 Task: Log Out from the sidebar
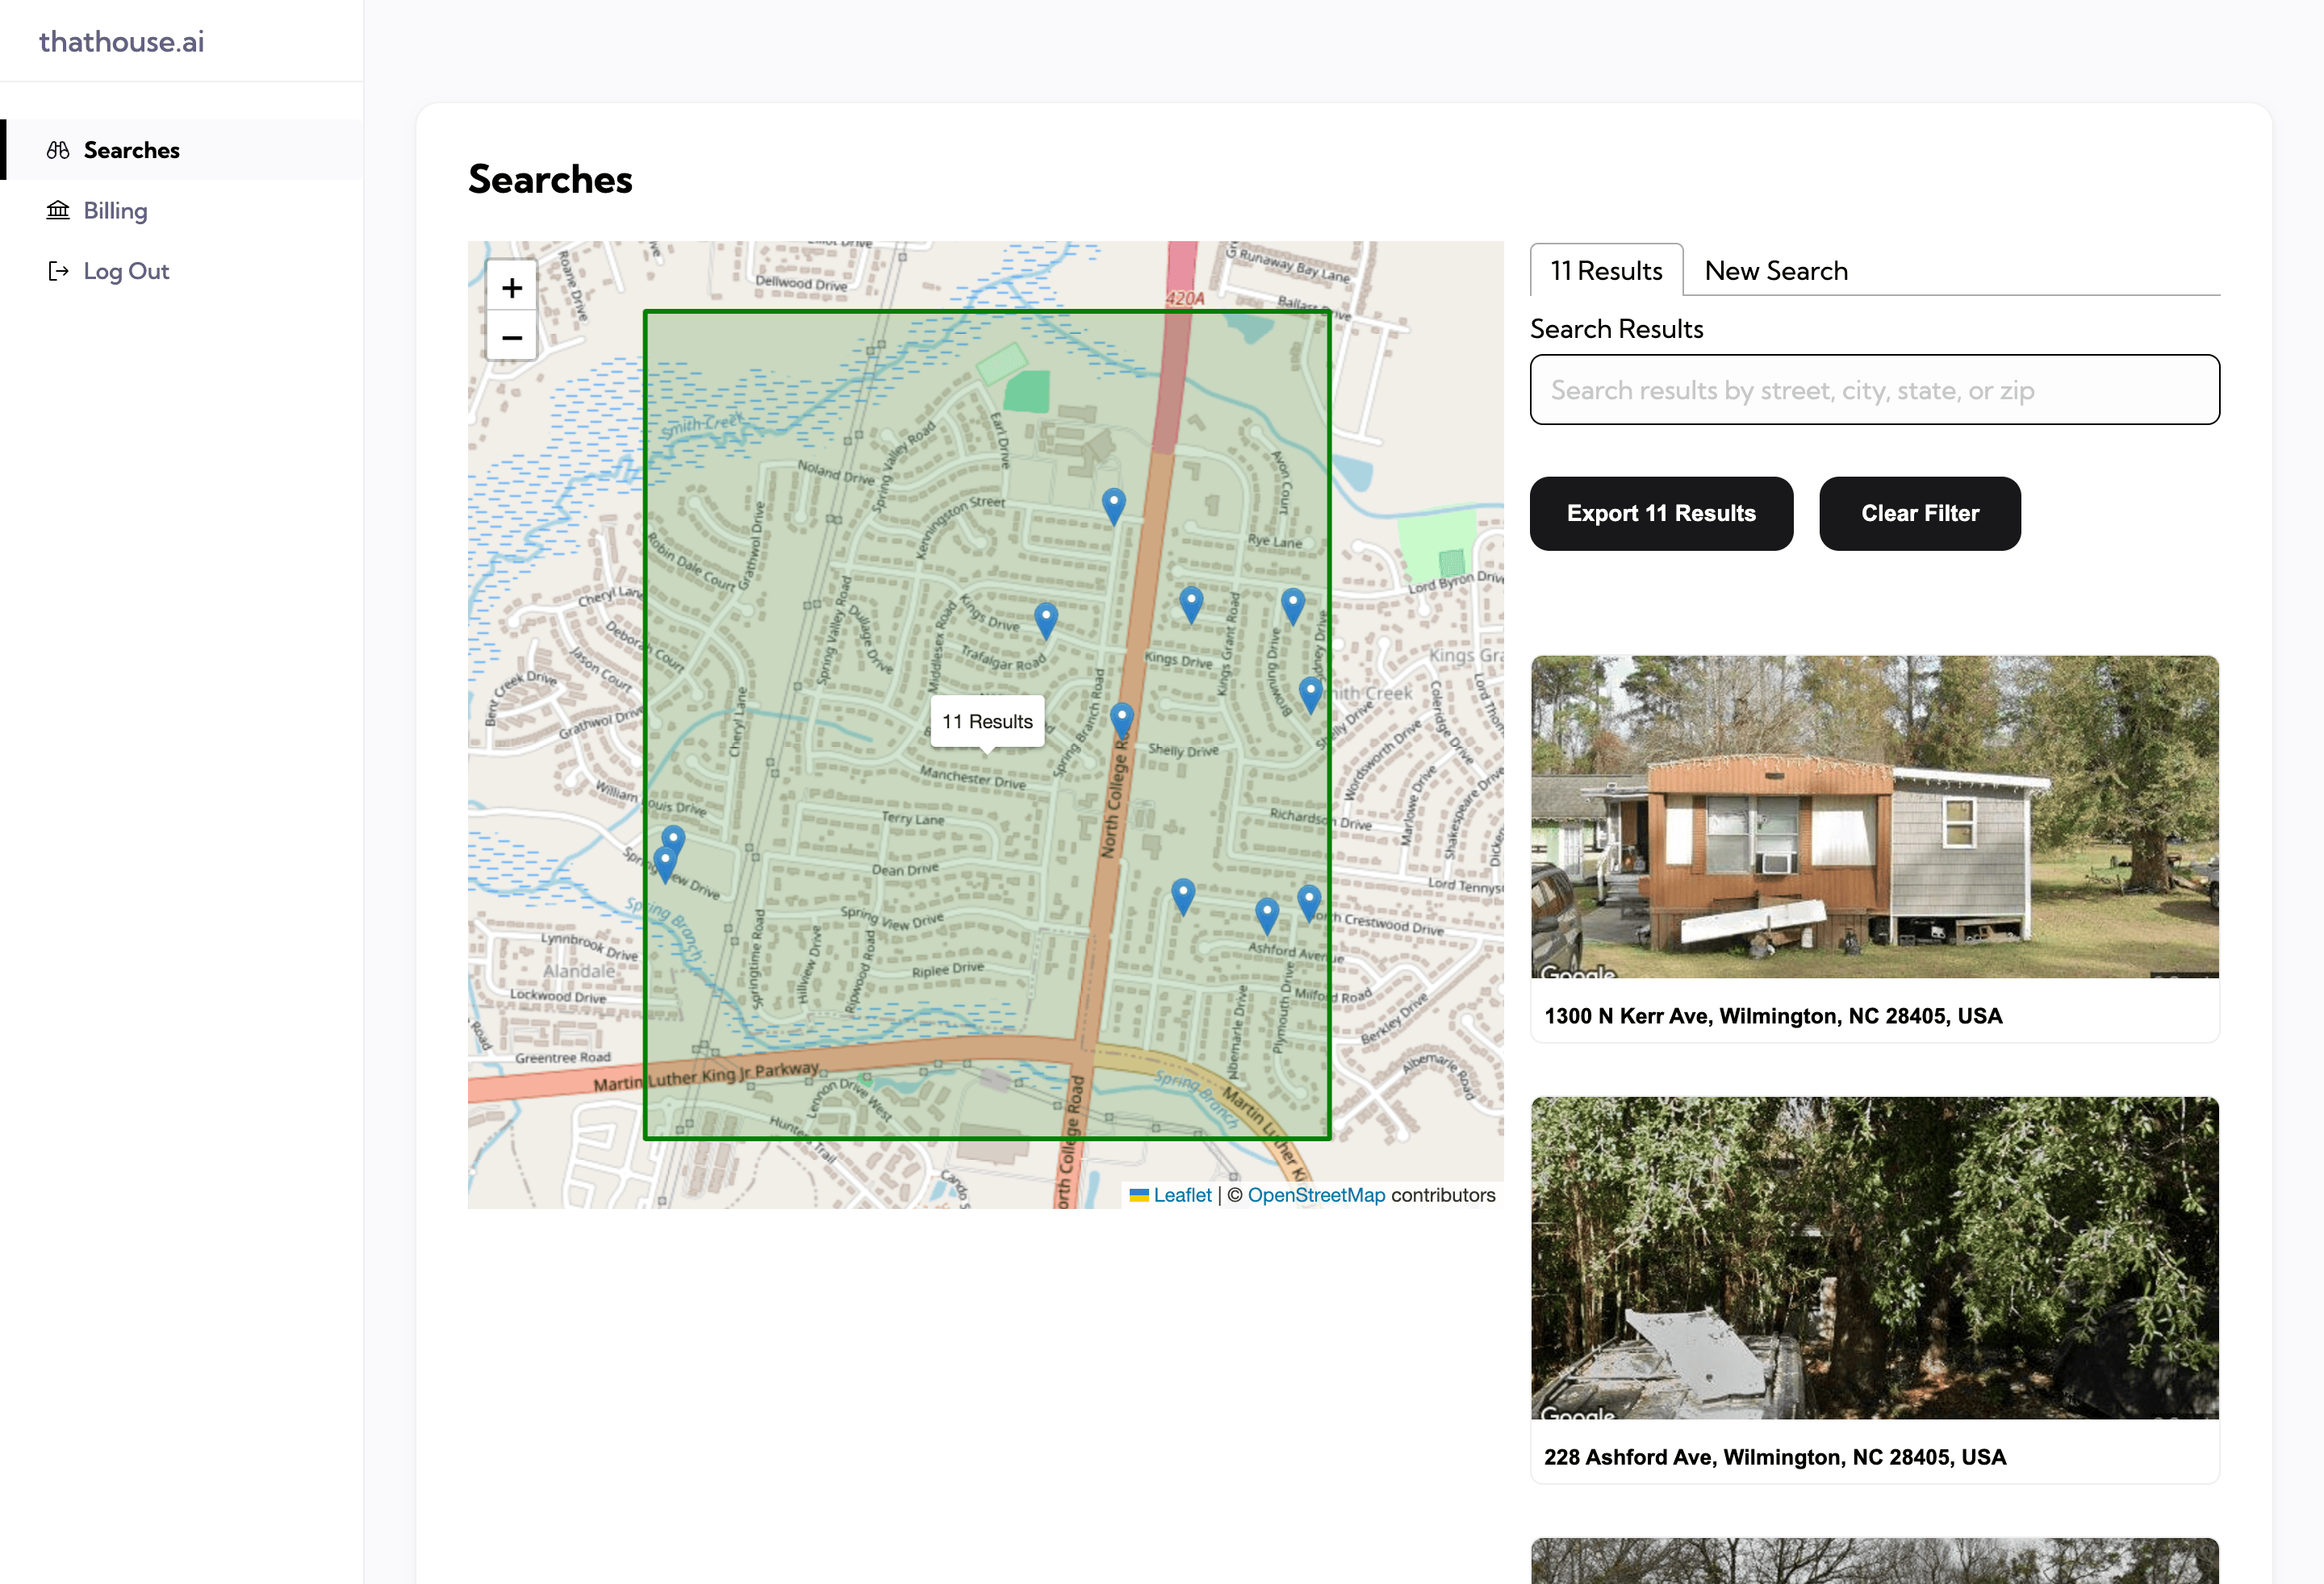point(182,271)
